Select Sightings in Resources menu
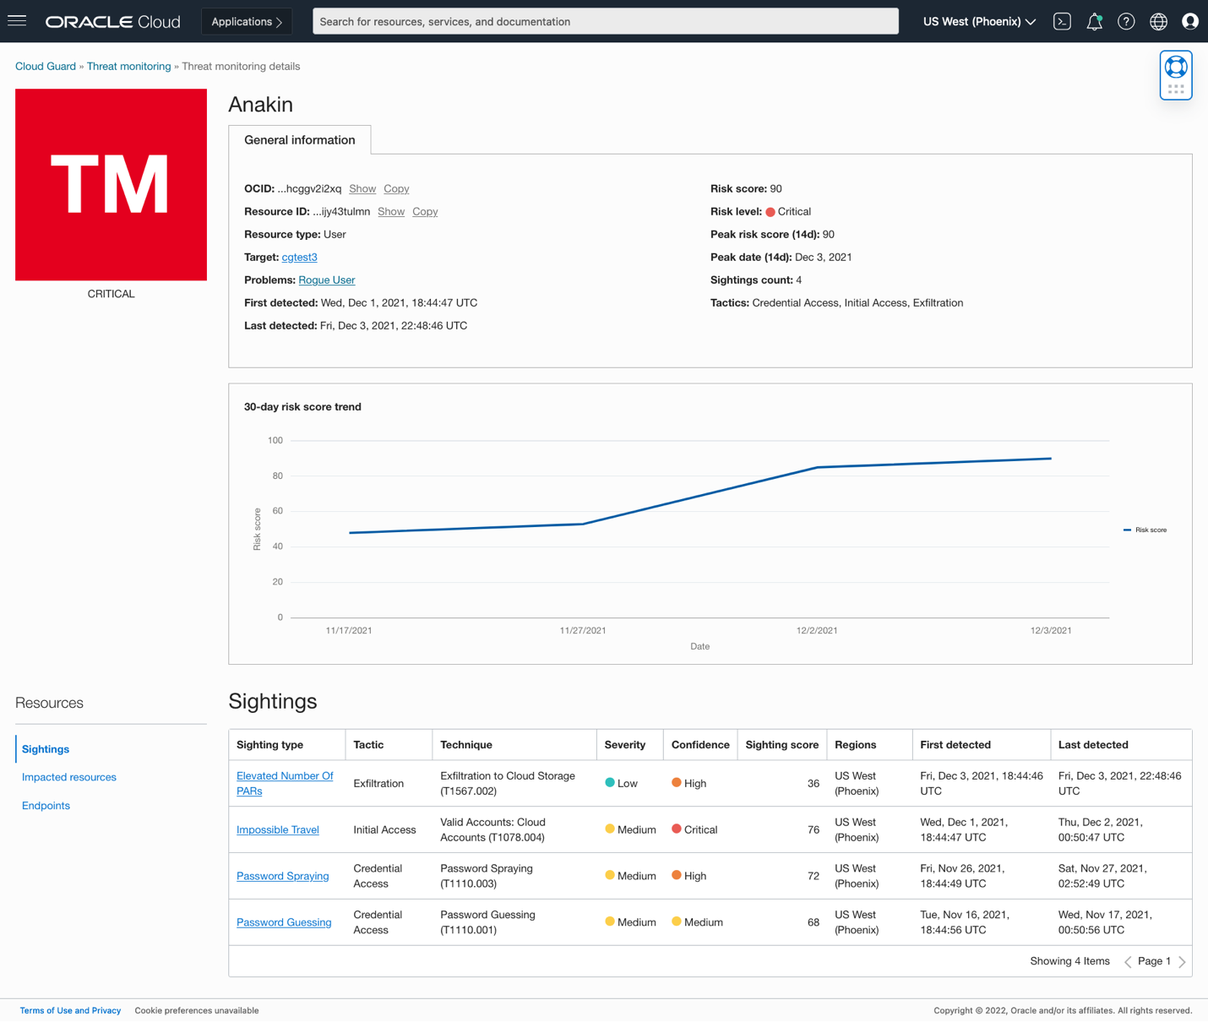Image resolution: width=1208 pixels, height=1022 pixels. pos(46,749)
